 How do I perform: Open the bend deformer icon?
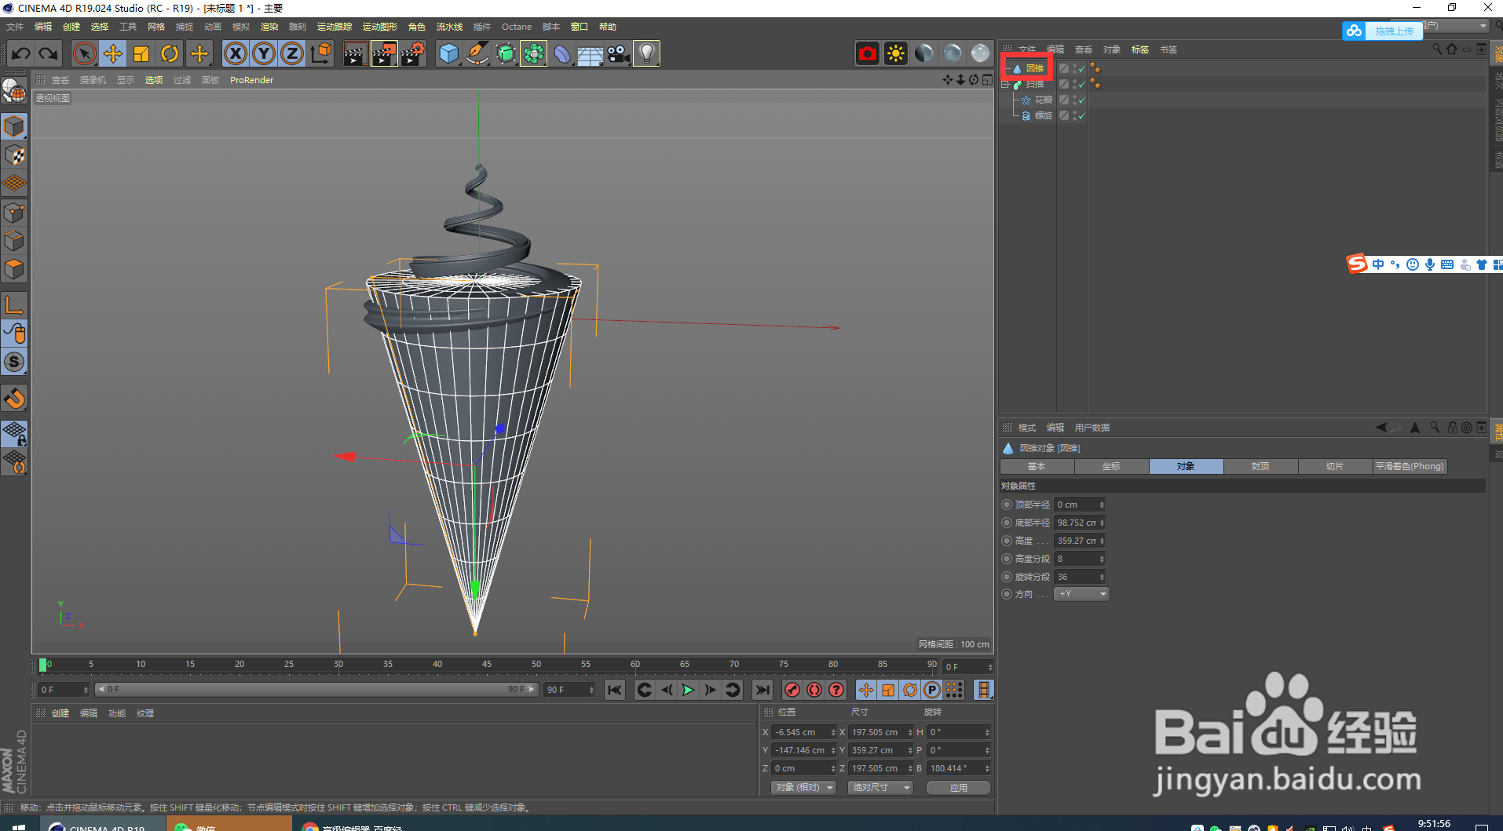pyautogui.click(x=562, y=53)
